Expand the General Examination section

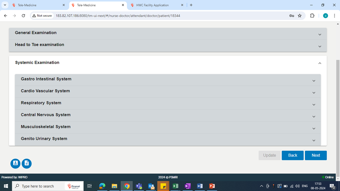pos(168,33)
